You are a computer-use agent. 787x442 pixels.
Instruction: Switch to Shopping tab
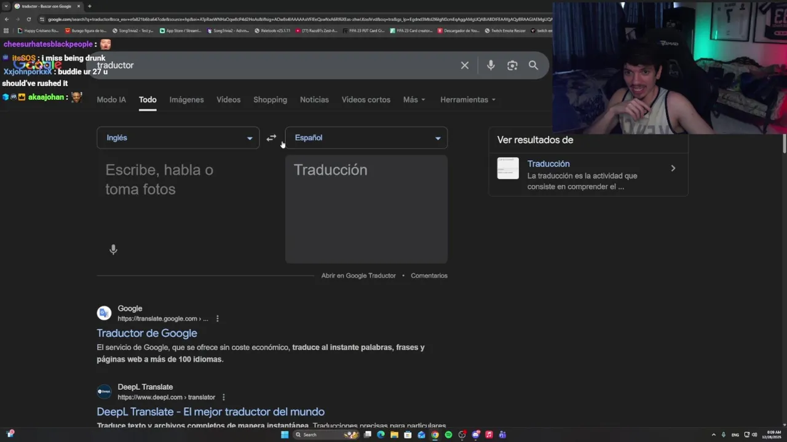[270, 99]
